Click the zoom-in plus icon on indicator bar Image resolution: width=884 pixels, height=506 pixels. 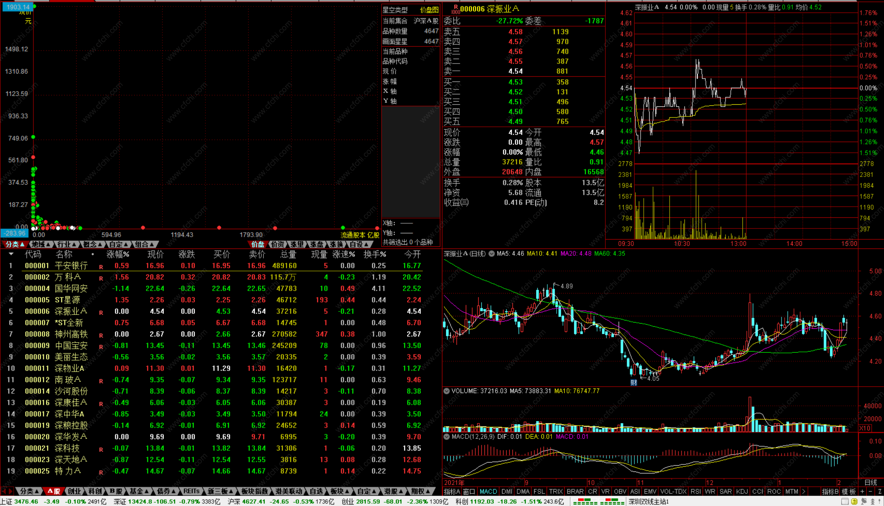pos(863,491)
